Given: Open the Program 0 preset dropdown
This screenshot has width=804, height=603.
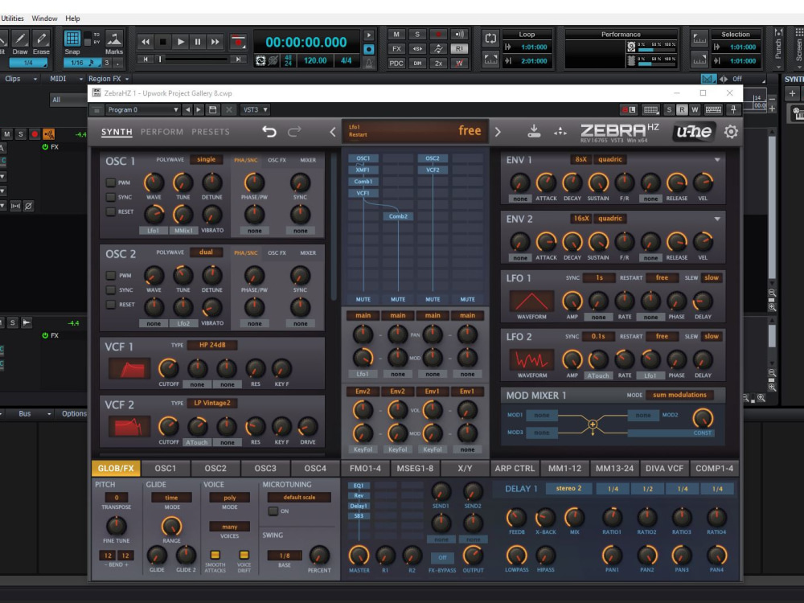Looking at the screenshot, I should 142,109.
